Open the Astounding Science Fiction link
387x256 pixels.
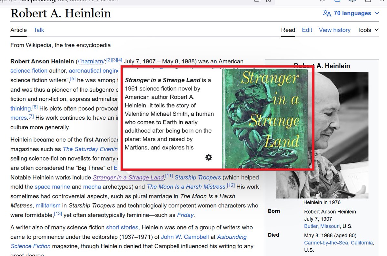(128, 242)
